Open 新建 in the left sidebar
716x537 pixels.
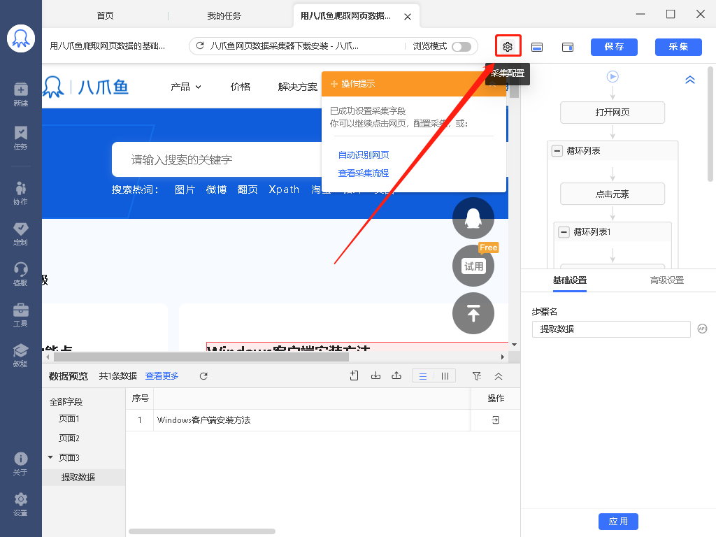[x=20, y=94]
